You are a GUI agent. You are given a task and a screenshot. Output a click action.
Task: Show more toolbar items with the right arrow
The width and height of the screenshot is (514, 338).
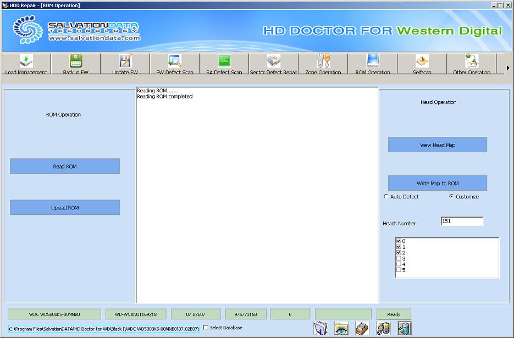coord(508,68)
